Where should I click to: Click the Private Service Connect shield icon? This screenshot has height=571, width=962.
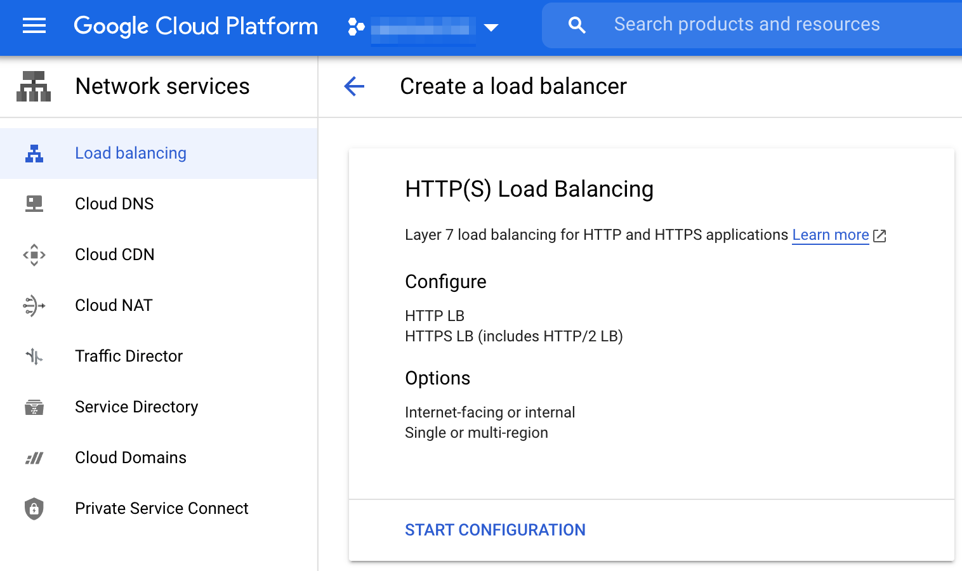[x=34, y=508]
